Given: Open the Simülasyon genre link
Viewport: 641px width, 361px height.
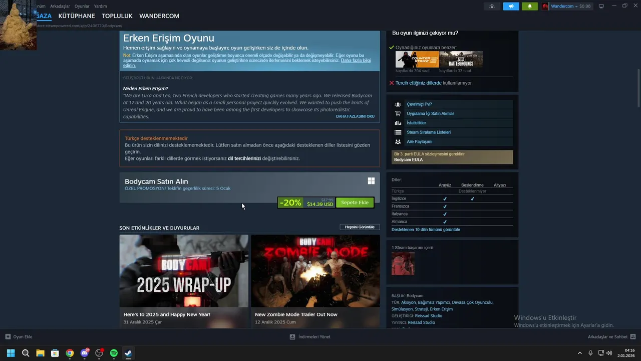Looking at the screenshot, I should (x=402, y=309).
